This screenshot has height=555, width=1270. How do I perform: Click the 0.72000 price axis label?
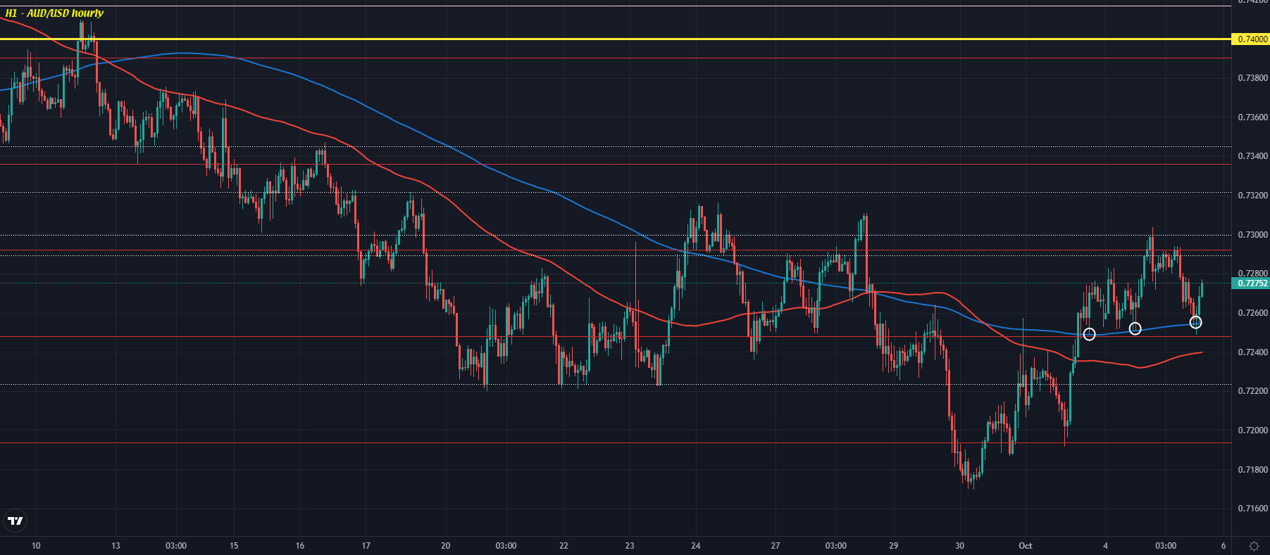point(1252,430)
